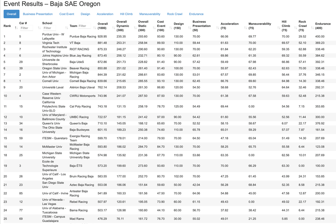The width and height of the screenshot is (336, 224).
Task: Sort by Business Presentation (50) sort arrows
Action: point(218,28)
